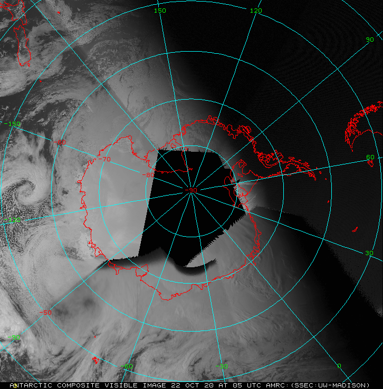Click the red -70 latitude label

pyautogui.click(x=104, y=159)
